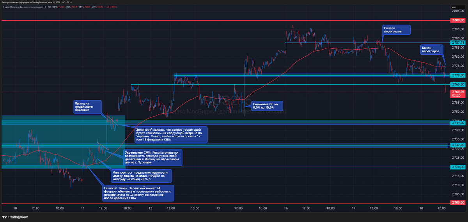This screenshot has height=222, width=468.
Task: Click the red 2 700,00 price label
Action: (x=458, y=203)
